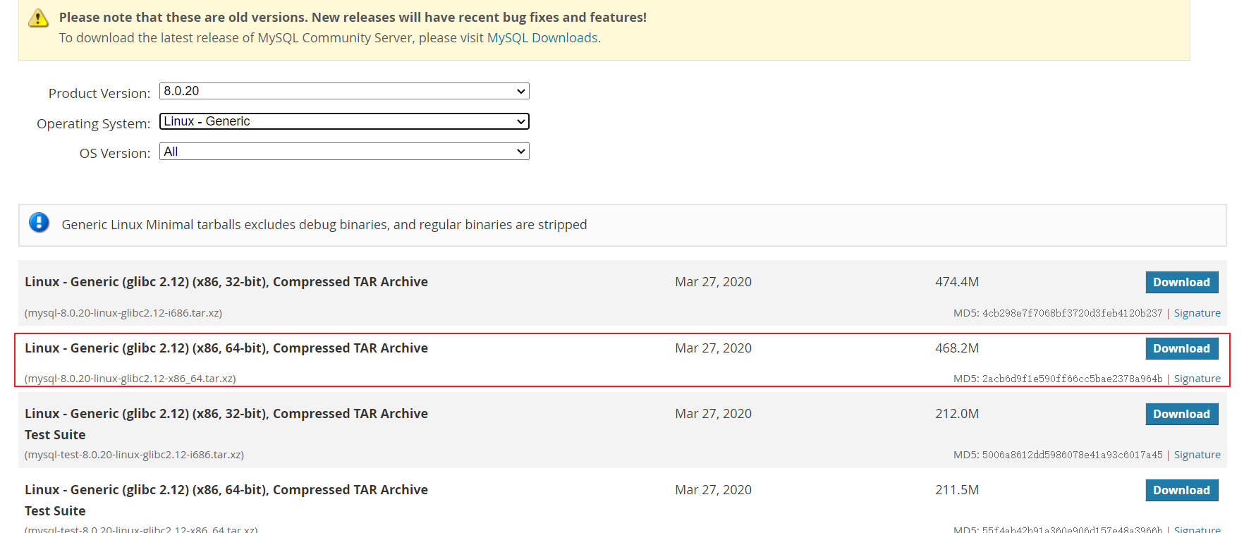
Task: Click the Operating System label
Action: coord(94,123)
